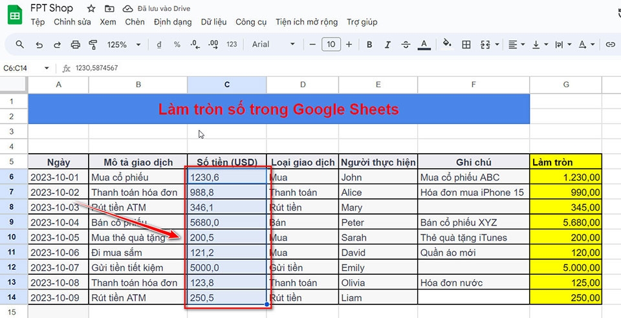Screen dimensions: 621x318
Task: Open the Tệp menu
Action: (x=38, y=22)
